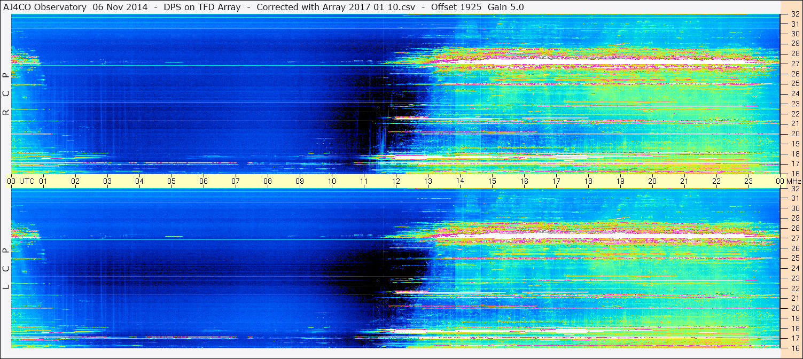
Task: Select the 27 MHz label in RCP panel
Action: click(794, 64)
